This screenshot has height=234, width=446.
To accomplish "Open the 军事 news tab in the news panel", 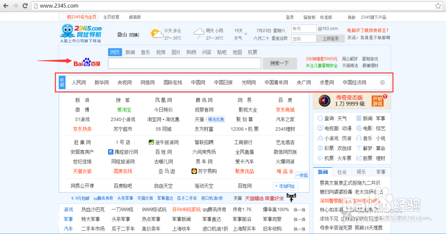I will (x=380, y=172).
